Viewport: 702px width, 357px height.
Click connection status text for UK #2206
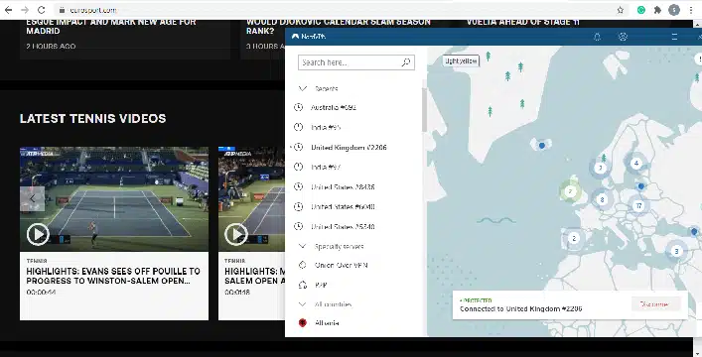coord(520,308)
